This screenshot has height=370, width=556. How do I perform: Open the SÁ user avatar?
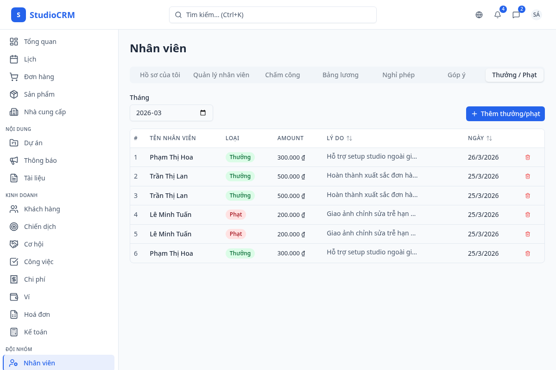536,15
